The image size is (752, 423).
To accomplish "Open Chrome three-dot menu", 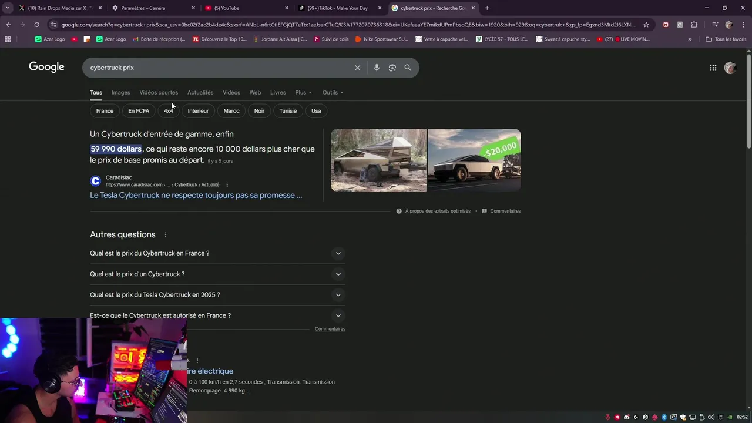I will [743, 25].
